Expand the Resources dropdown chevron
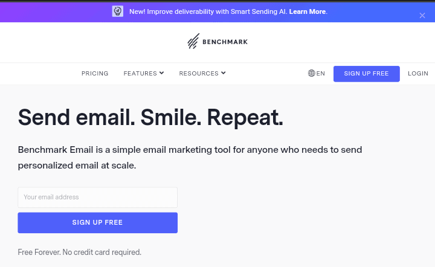Viewport: 435px width, 267px height. pos(224,73)
